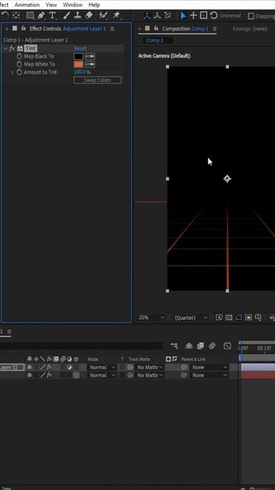Enable the Snapping checkbox
This screenshot has width=275, height=490.
(251, 15)
